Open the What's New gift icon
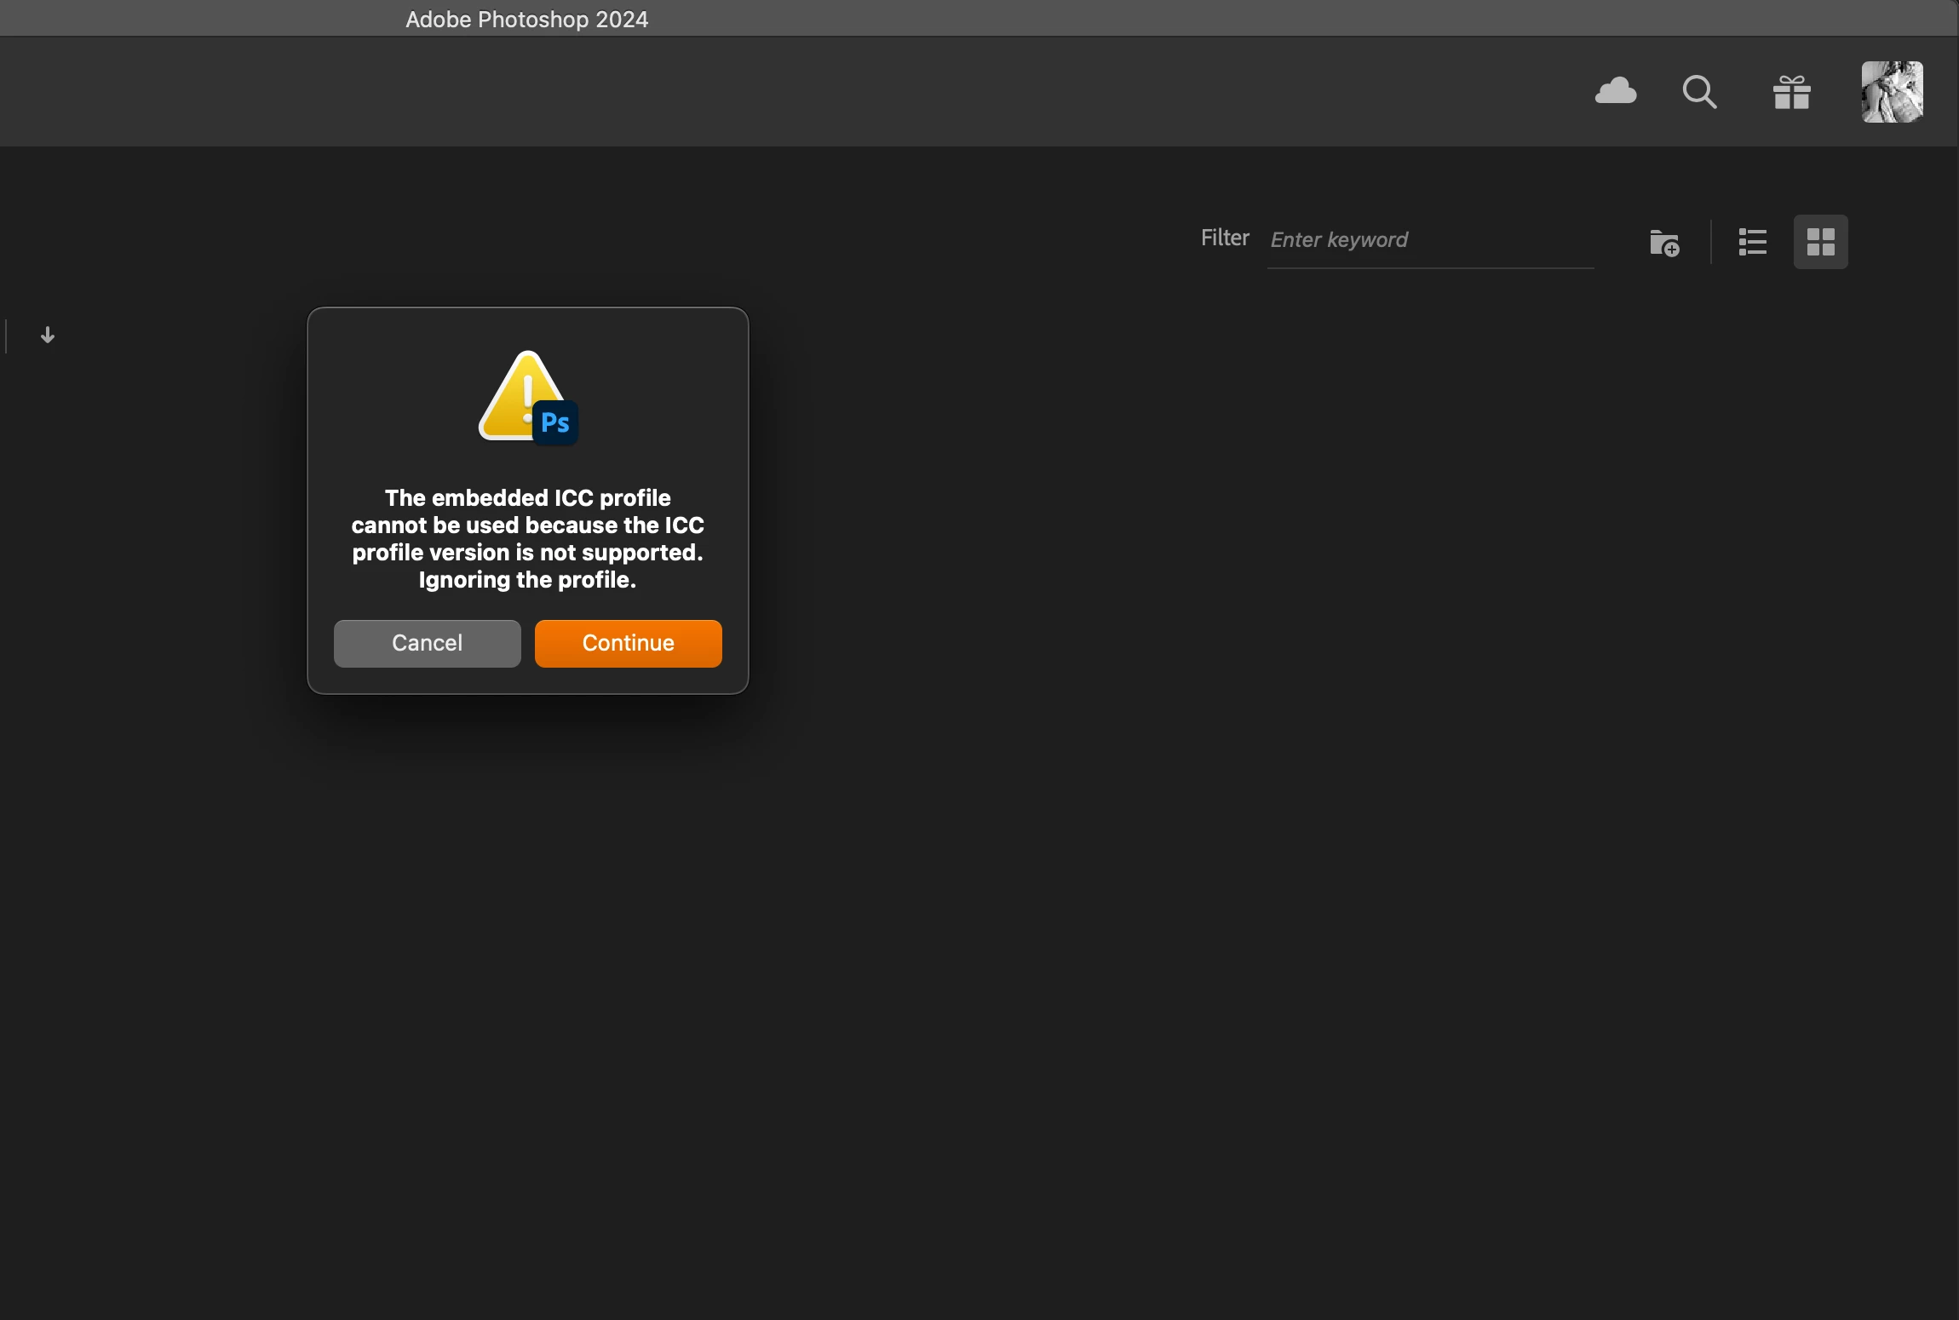Image resolution: width=1959 pixels, height=1320 pixels. 1791,92
